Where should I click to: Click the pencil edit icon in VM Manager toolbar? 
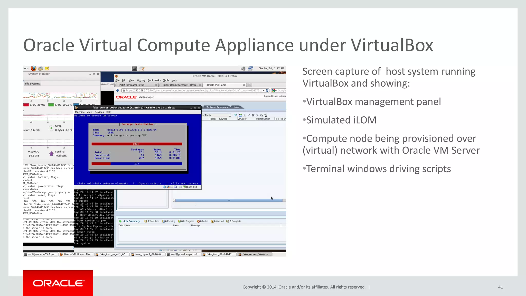[x=249, y=115]
